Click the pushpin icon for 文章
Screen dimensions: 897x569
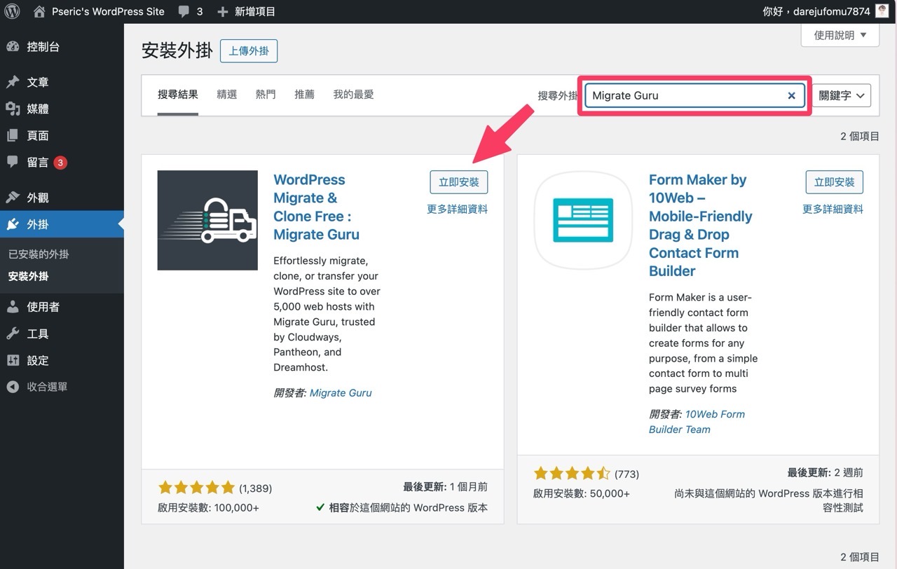13,82
